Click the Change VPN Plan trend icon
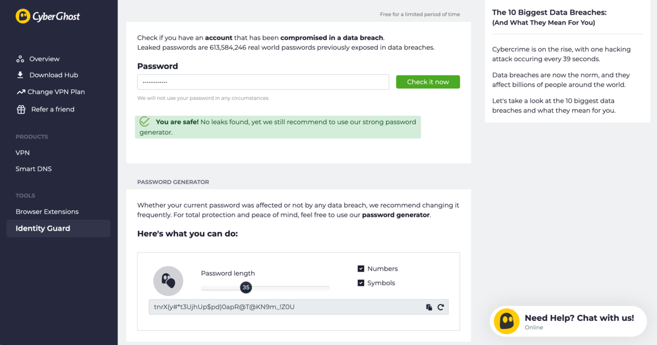Screen dimensions: 657x345 click(21, 92)
